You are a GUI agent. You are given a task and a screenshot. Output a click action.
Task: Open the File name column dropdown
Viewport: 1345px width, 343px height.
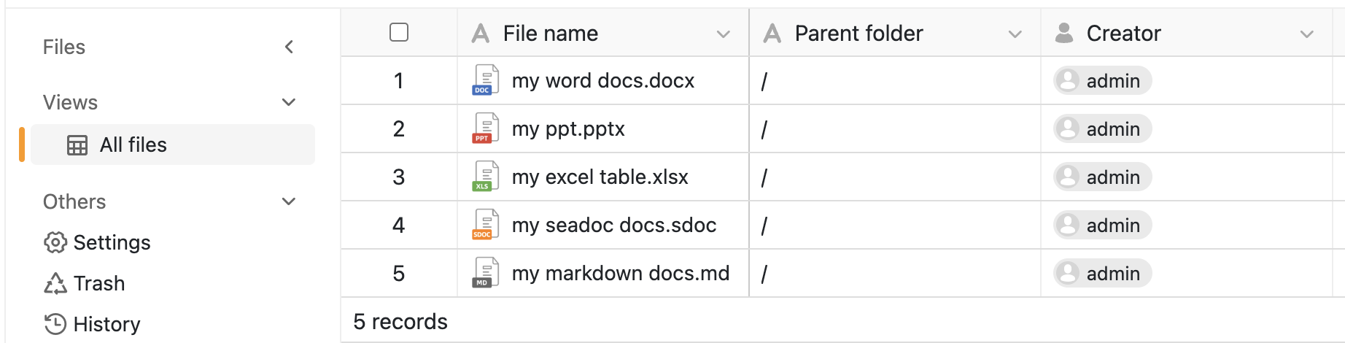point(723,34)
